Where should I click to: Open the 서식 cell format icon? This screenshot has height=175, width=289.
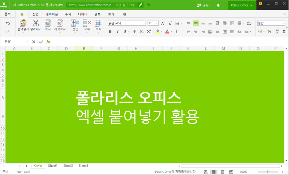click(98, 23)
